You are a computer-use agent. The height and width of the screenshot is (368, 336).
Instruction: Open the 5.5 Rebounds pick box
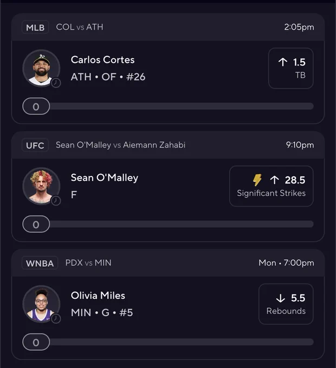coord(286,304)
